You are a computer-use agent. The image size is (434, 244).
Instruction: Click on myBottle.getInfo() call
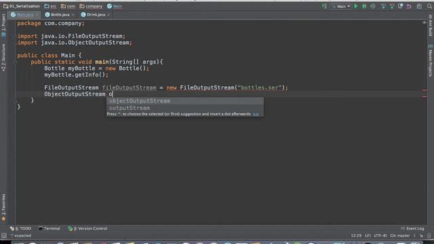(x=76, y=75)
